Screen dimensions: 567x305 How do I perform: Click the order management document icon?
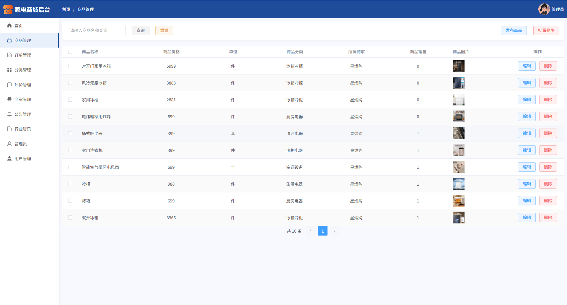tap(9, 55)
